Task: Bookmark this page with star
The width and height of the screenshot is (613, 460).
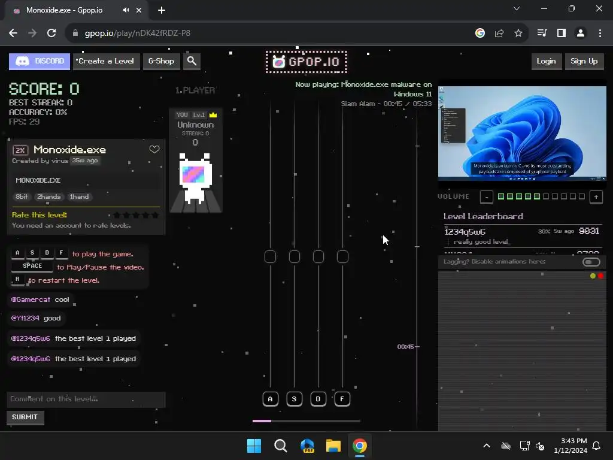Action: tap(518, 34)
